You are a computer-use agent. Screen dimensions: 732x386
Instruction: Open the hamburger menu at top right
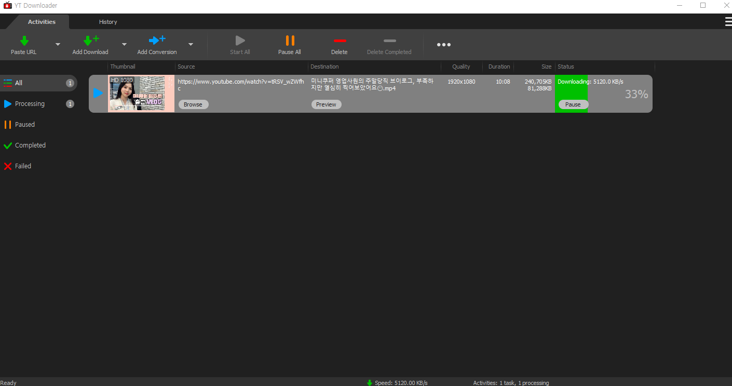(728, 21)
